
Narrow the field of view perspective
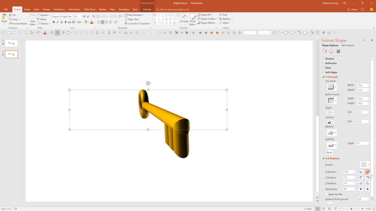[x=361, y=189]
